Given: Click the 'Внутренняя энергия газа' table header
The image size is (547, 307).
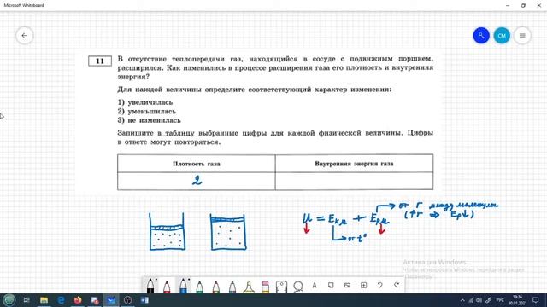Looking at the screenshot, I should pyautogui.click(x=354, y=164).
